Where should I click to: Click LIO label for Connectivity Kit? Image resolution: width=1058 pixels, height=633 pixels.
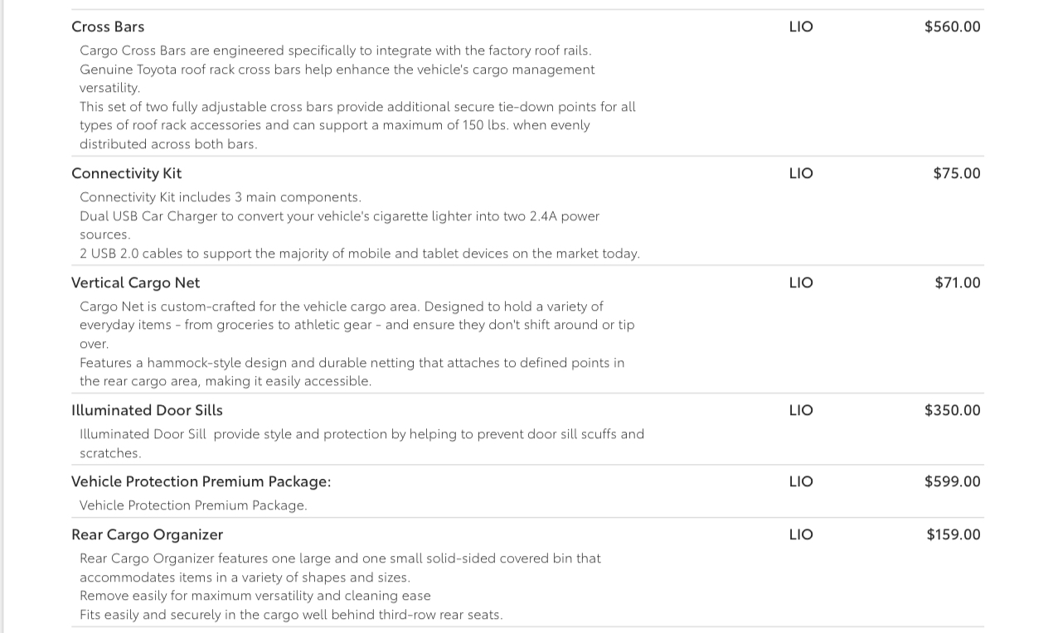[x=801, y=173]
